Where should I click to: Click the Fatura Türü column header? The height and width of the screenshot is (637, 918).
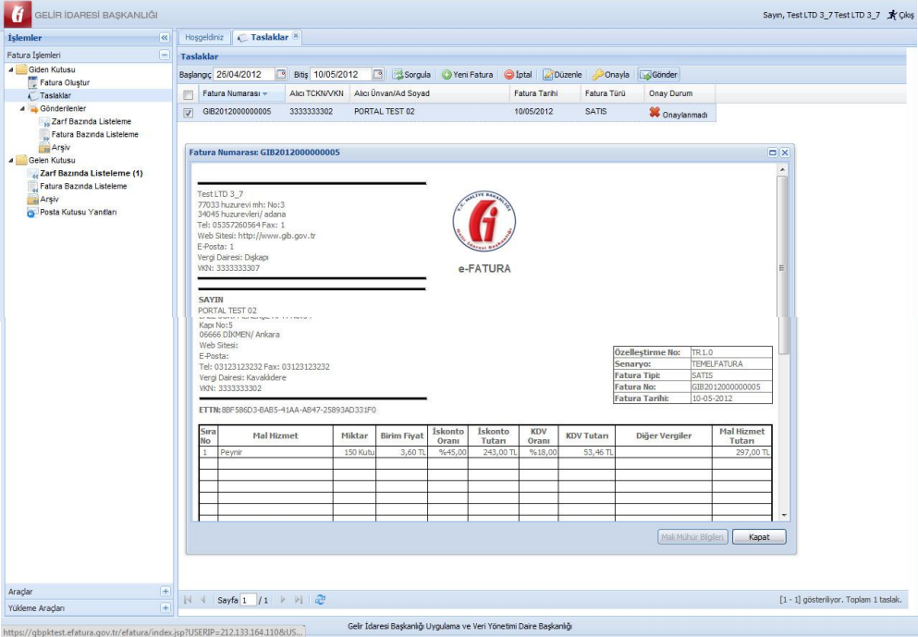pos(612,93)
